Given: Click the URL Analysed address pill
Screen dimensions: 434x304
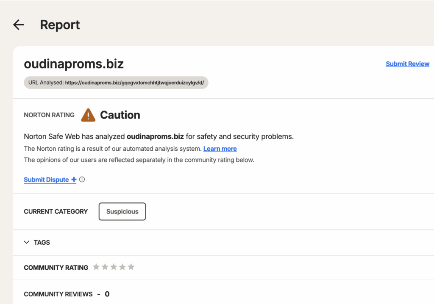Looking at the screenshot, I should 116,83.
